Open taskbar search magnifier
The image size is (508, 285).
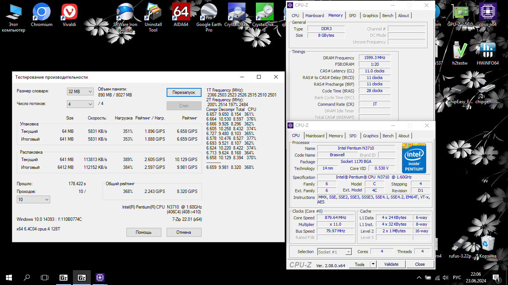click(27, 277)
